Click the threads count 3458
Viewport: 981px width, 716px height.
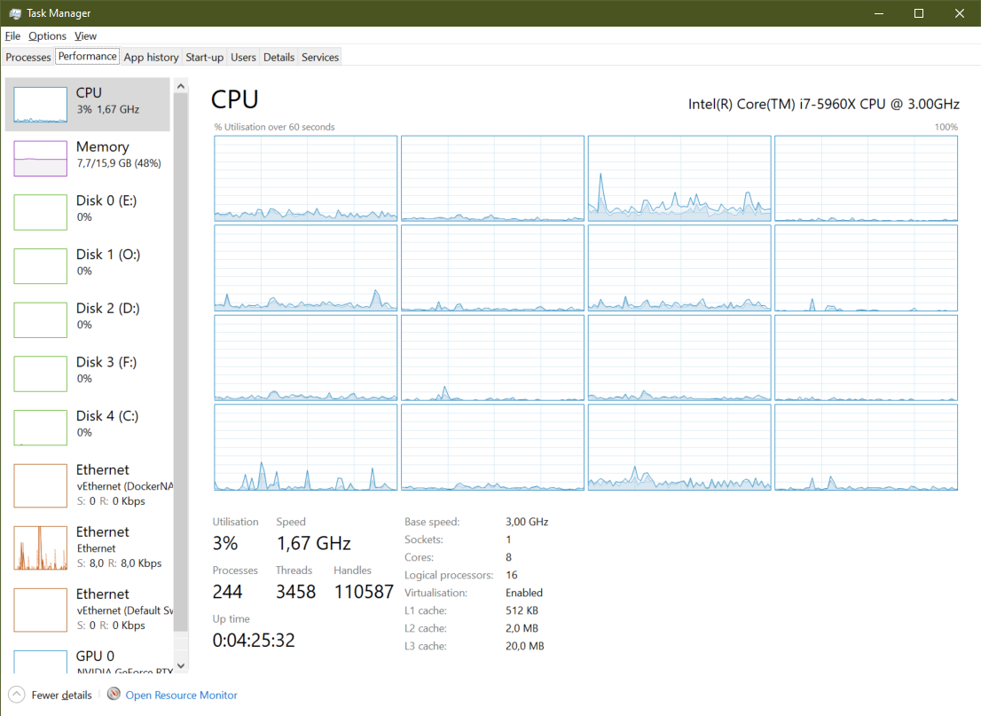[x=296, y=592]
